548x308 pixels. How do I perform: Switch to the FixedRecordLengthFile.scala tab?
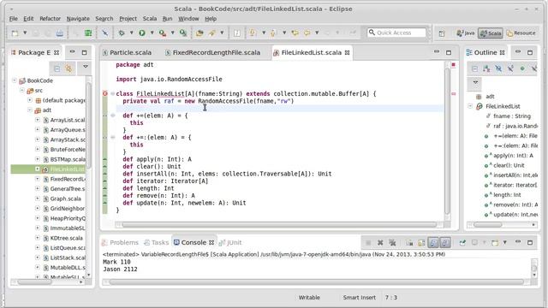click(212, 52)
